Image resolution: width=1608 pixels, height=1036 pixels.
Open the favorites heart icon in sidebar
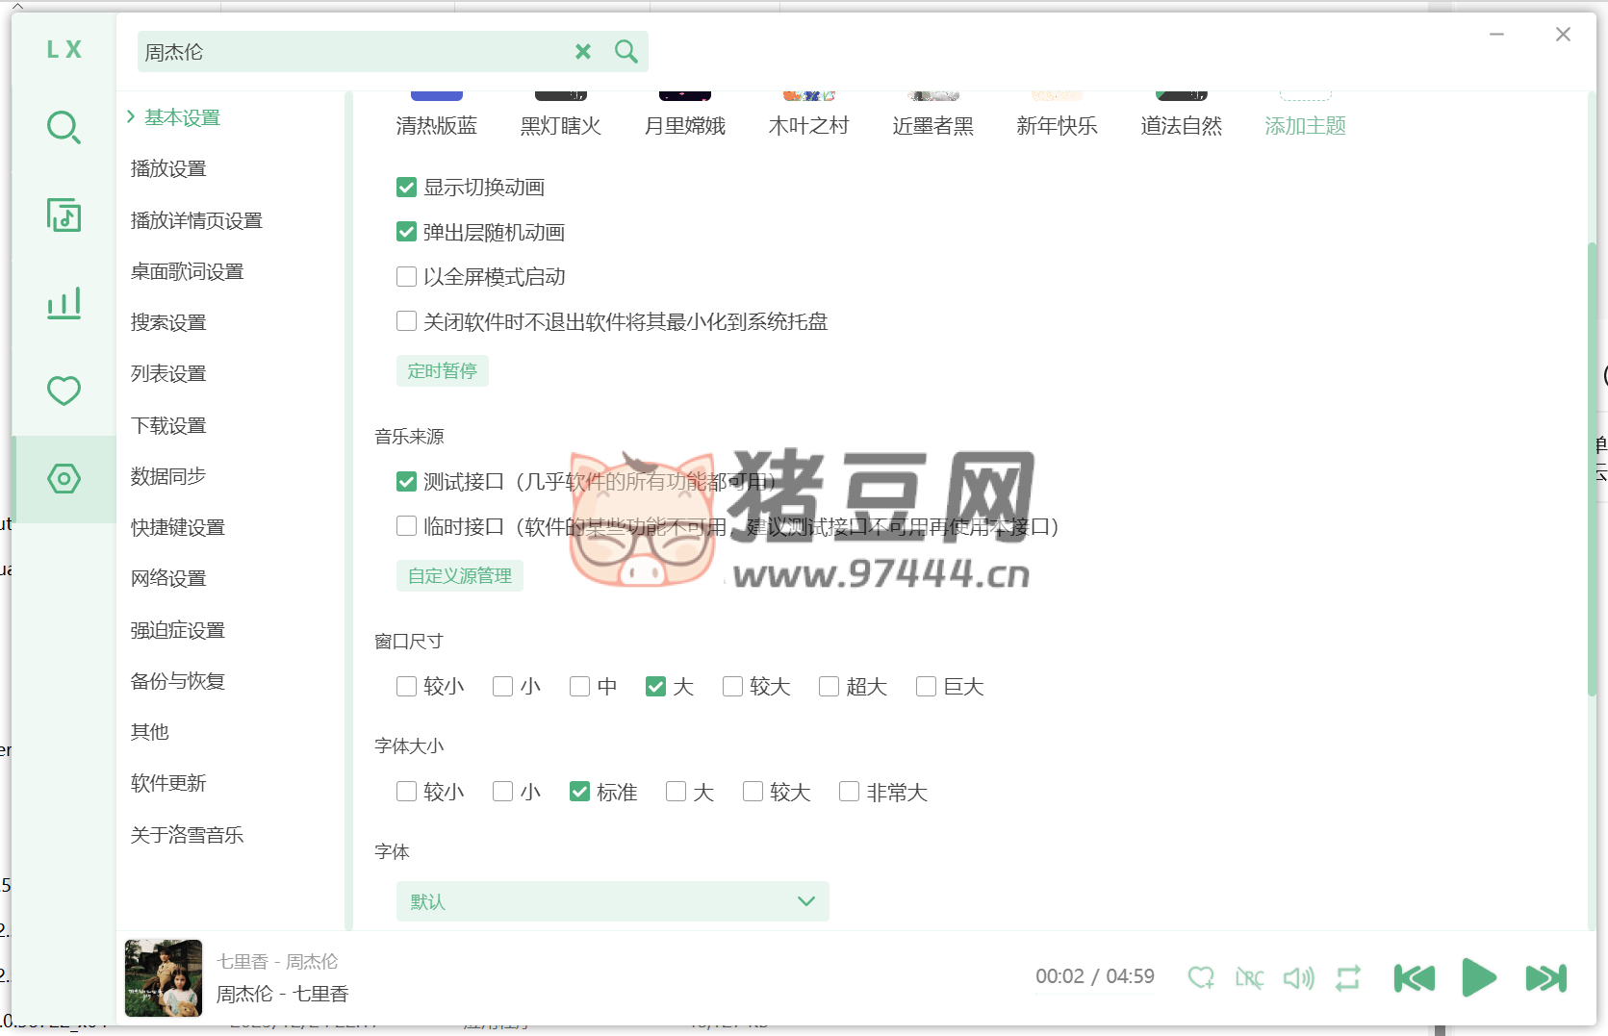pyautogui.click(x=64, y=391)
